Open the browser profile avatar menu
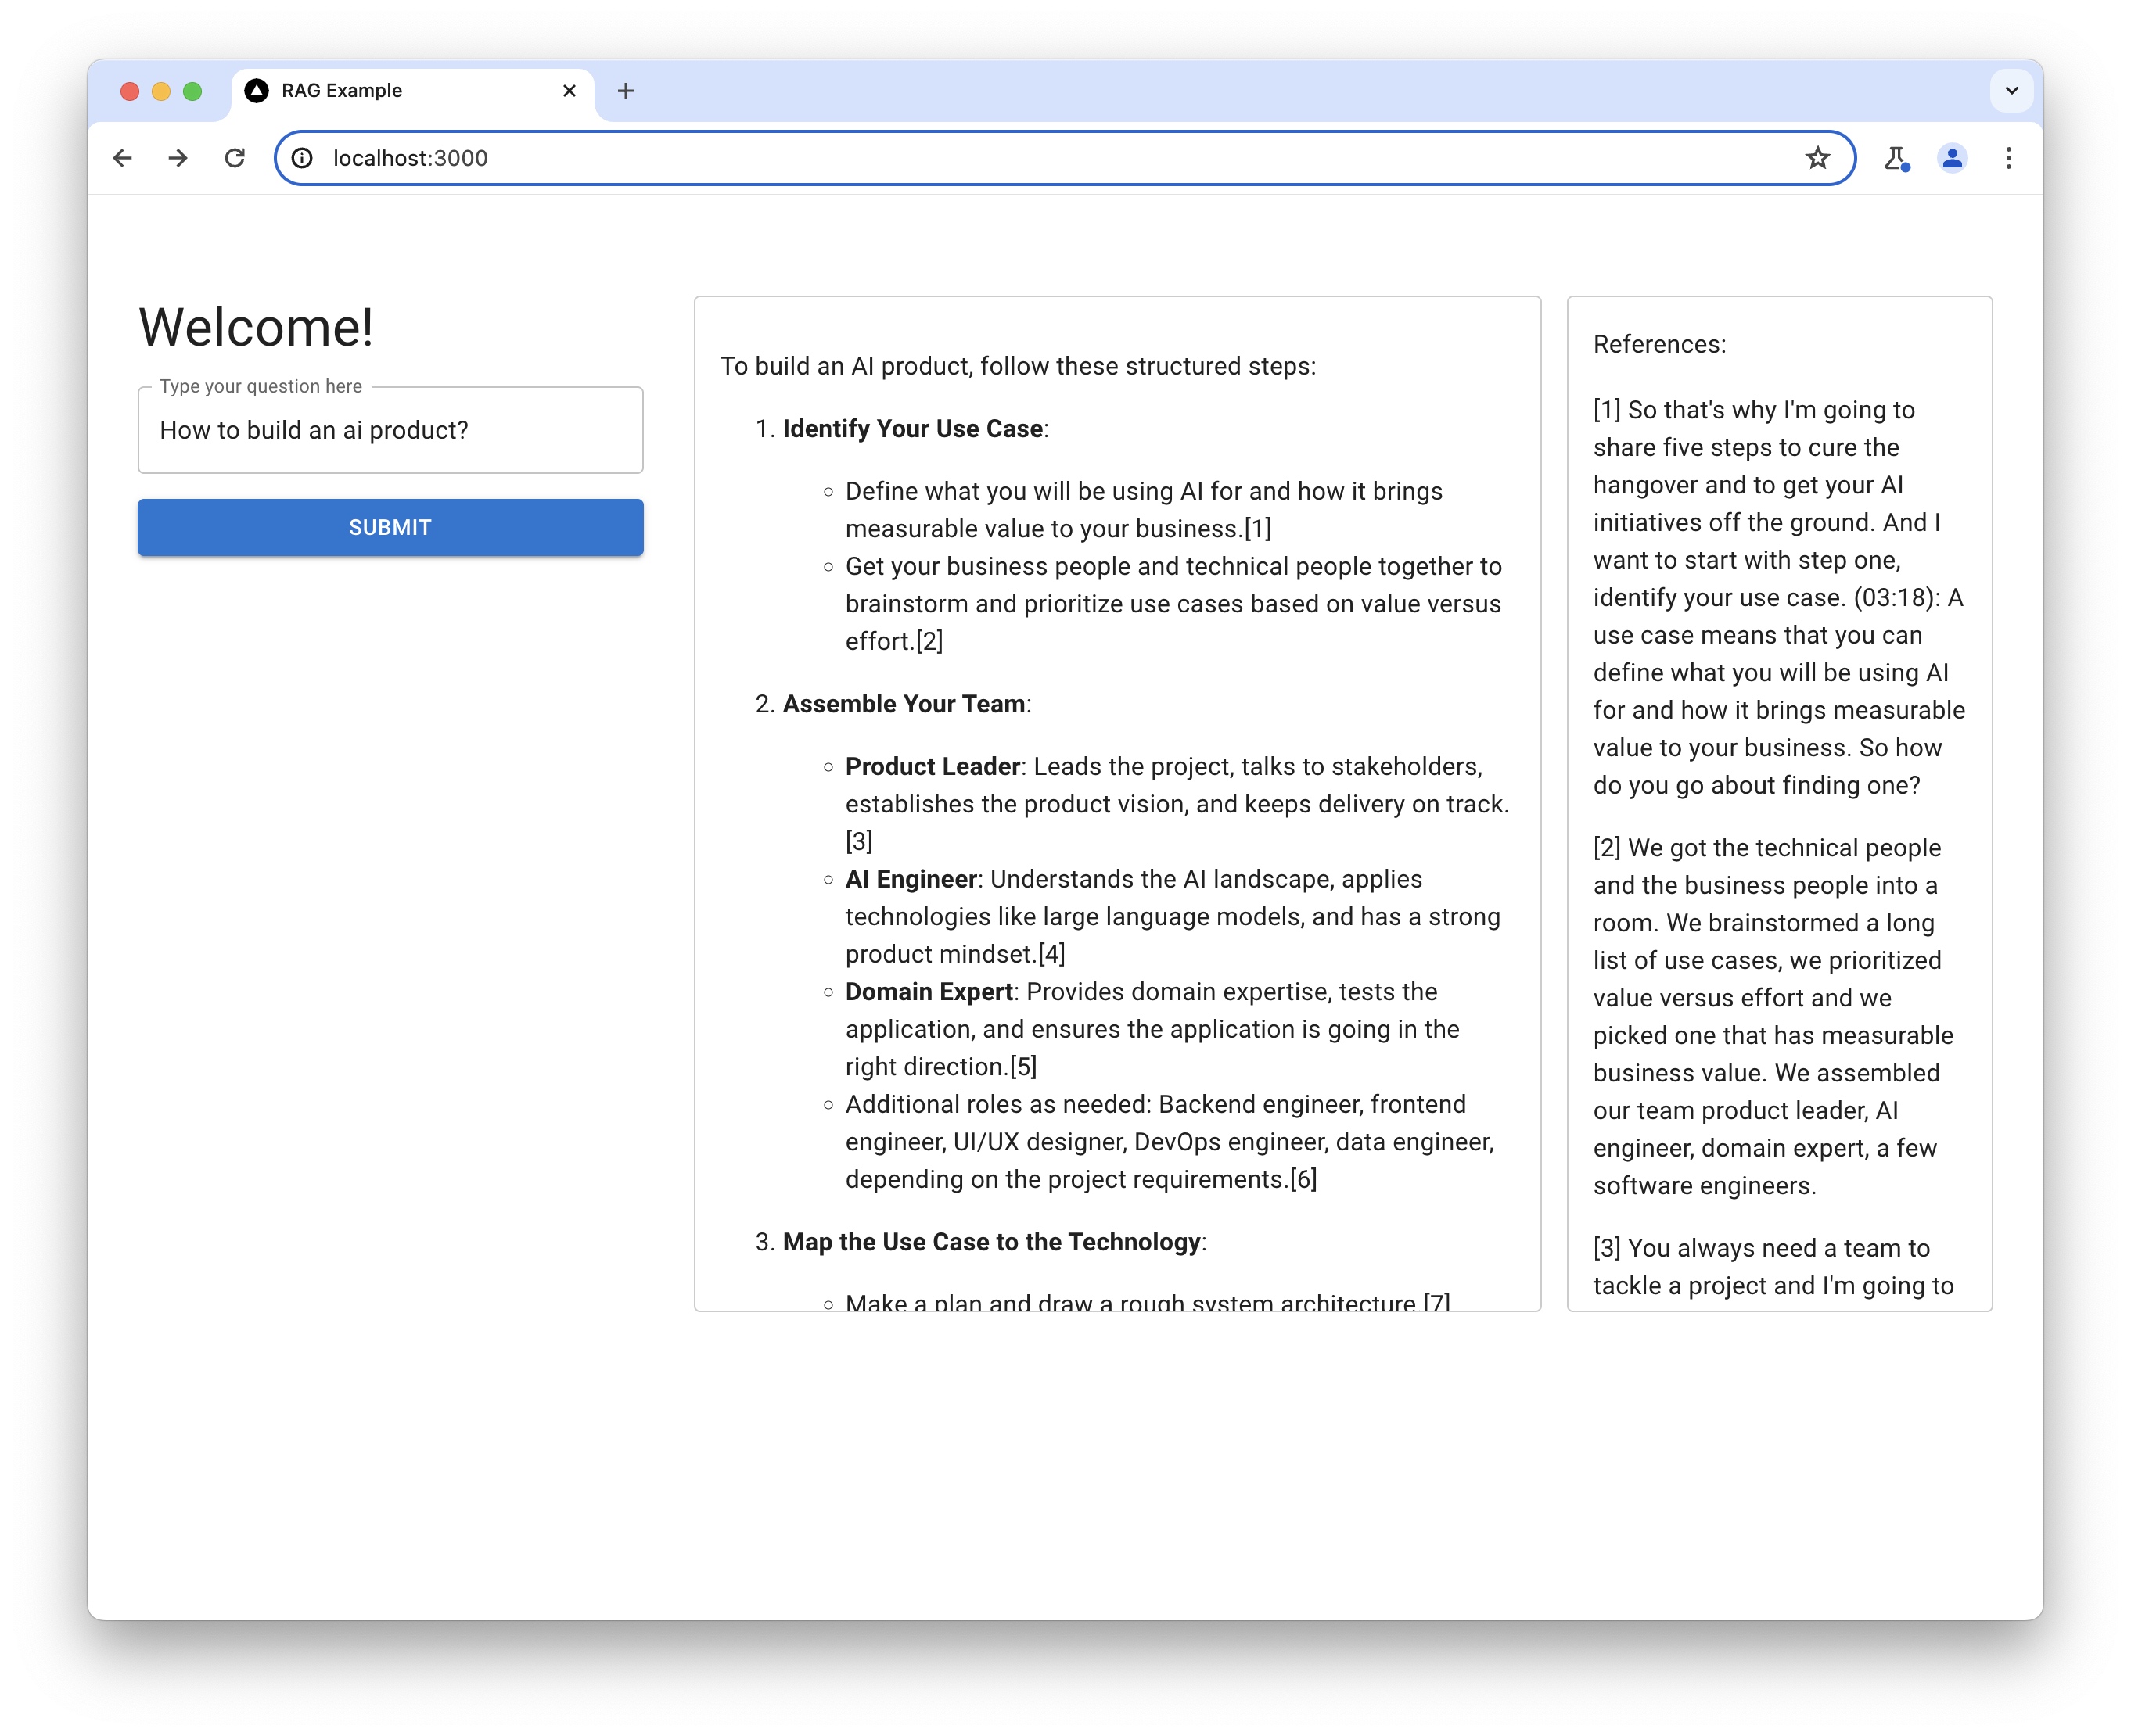2131x1736 pixels. (x=1952, y=158)
